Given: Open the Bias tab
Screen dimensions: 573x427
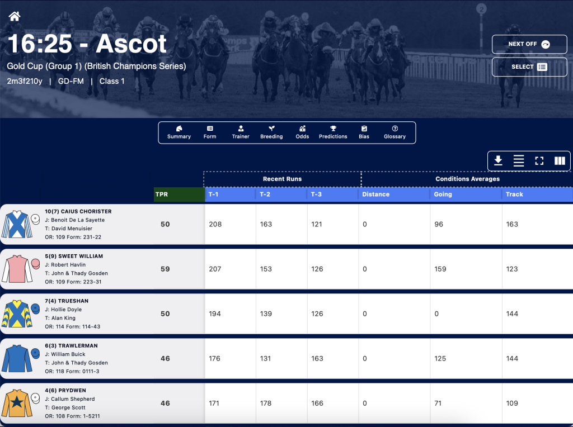Looking at the screenshot, I should (364, 132).
